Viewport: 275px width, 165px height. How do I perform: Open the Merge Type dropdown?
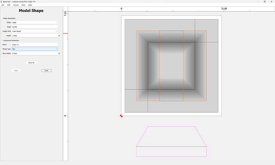click(35, 49)
